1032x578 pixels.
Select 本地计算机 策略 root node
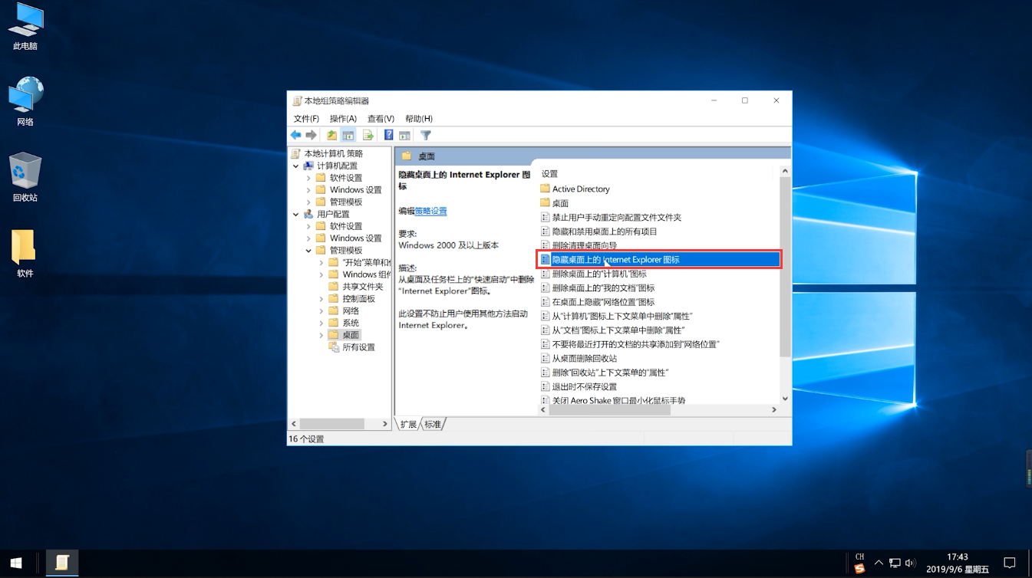tap(327, 153)
